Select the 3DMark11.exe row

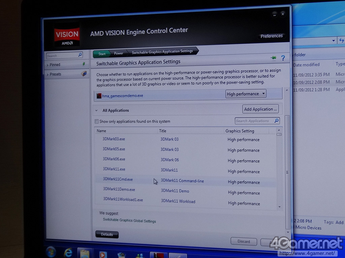pos(186,170)
